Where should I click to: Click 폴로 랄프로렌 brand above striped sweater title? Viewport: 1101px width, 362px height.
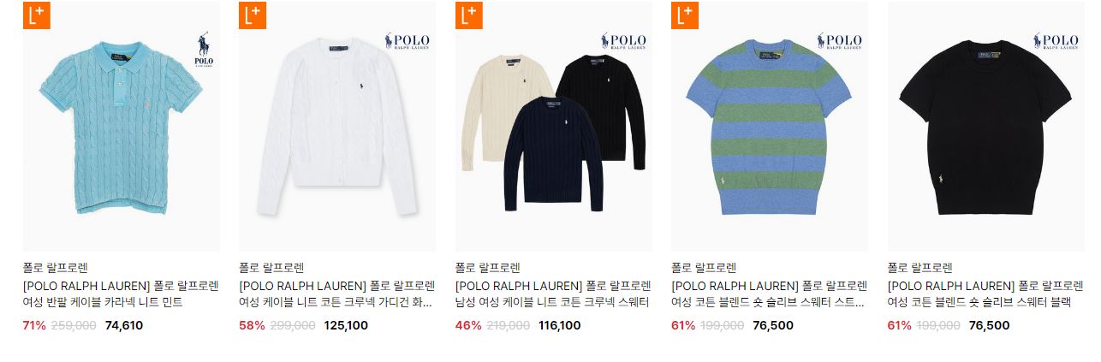click(704, 268)
